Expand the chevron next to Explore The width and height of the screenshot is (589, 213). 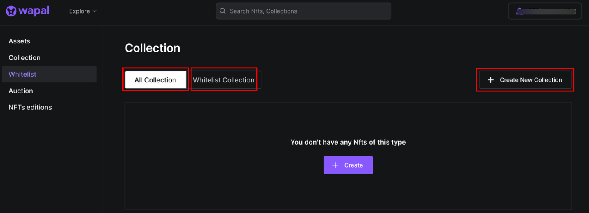coord(94,11)
